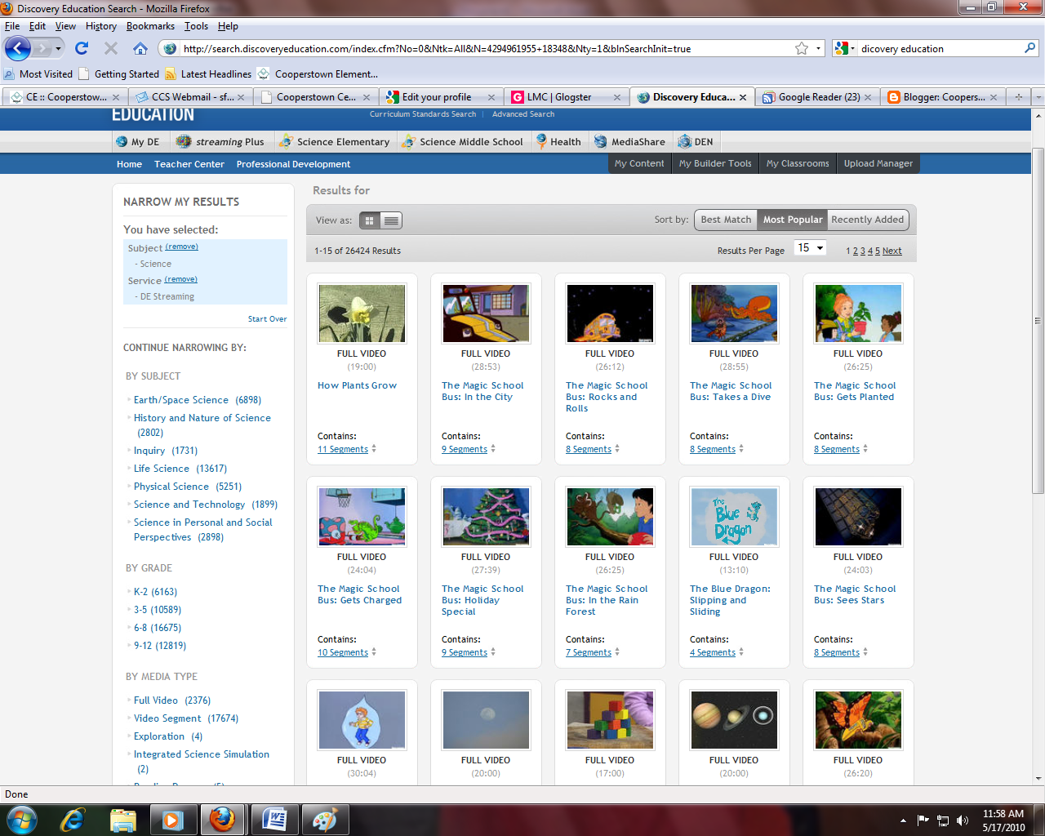Open the History menu
This screenshot has height=836, width=1045.
point(101,26)
